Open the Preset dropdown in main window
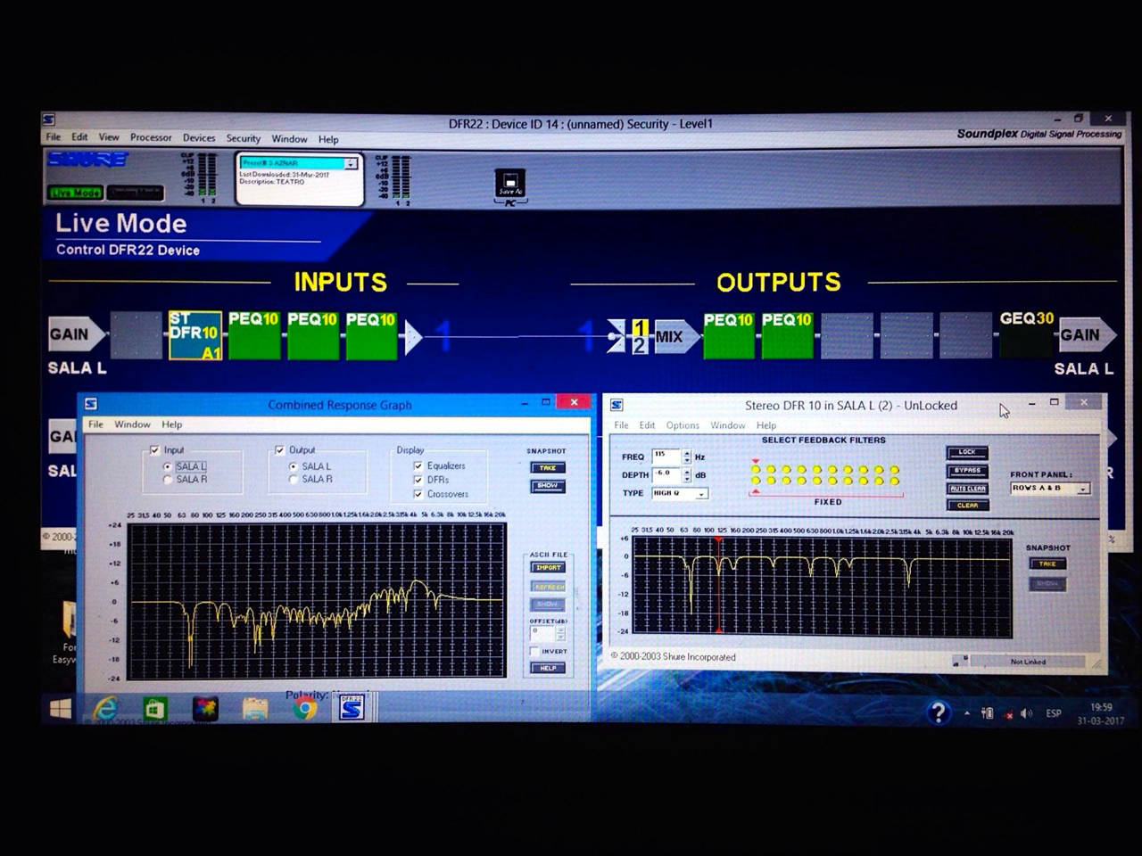Image resolution: width=1142 pixels, height=856 pixels. [352, 164]
